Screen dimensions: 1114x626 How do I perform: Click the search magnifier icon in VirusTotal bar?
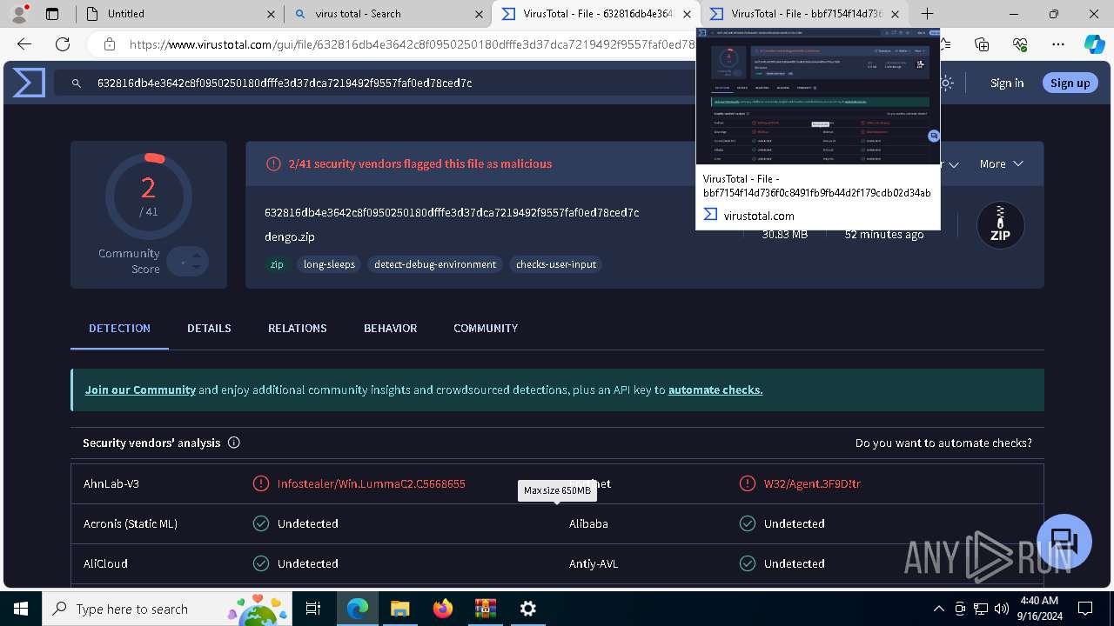77,83
